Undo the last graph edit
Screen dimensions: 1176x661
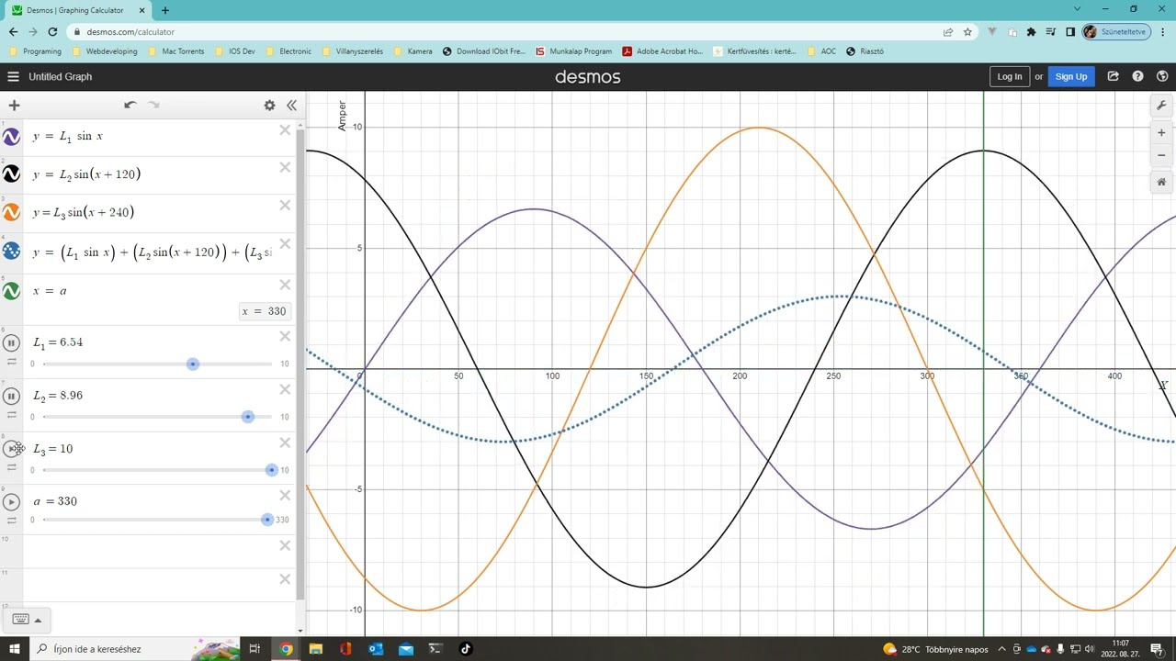click(130, 105)
